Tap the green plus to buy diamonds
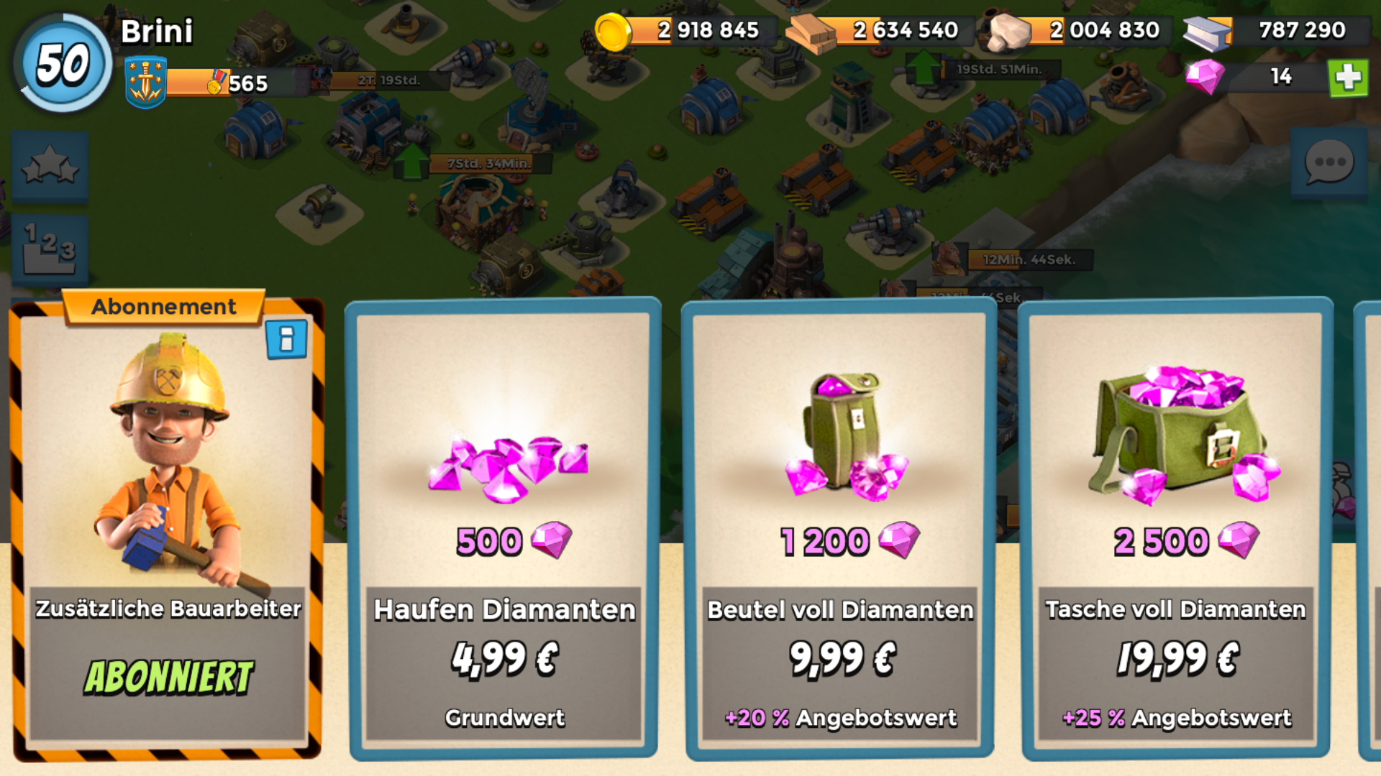1381x776 pixels. click(1348, 77)
